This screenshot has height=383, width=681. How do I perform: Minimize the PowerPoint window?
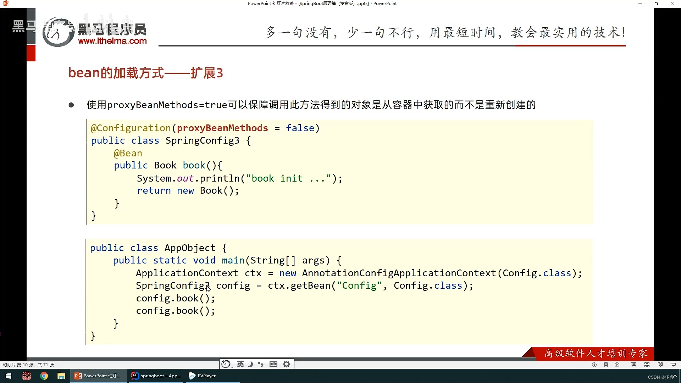[x=640, y=4]
